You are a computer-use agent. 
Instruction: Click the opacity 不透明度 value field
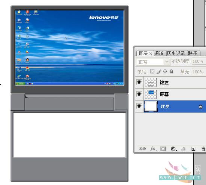199,61
